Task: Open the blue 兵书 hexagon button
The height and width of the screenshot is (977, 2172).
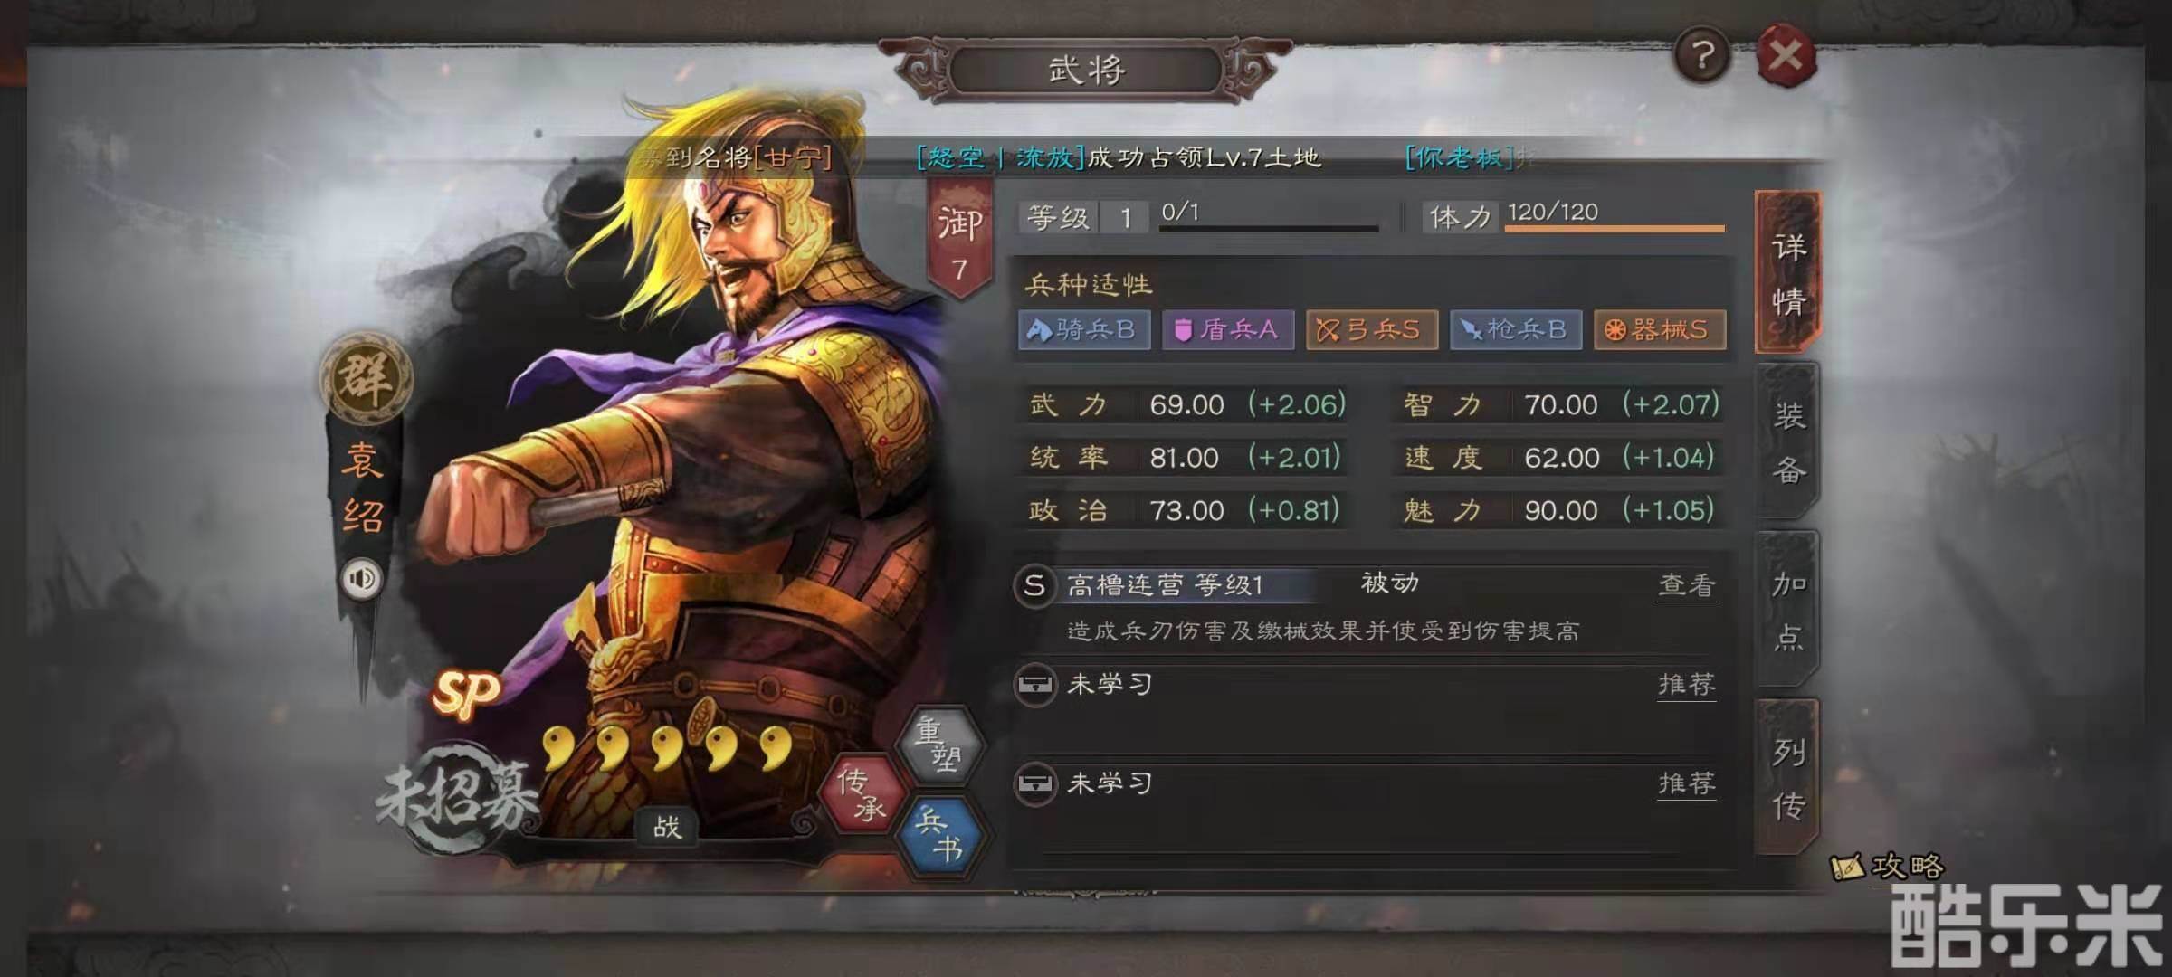Action: pos(938,835)
